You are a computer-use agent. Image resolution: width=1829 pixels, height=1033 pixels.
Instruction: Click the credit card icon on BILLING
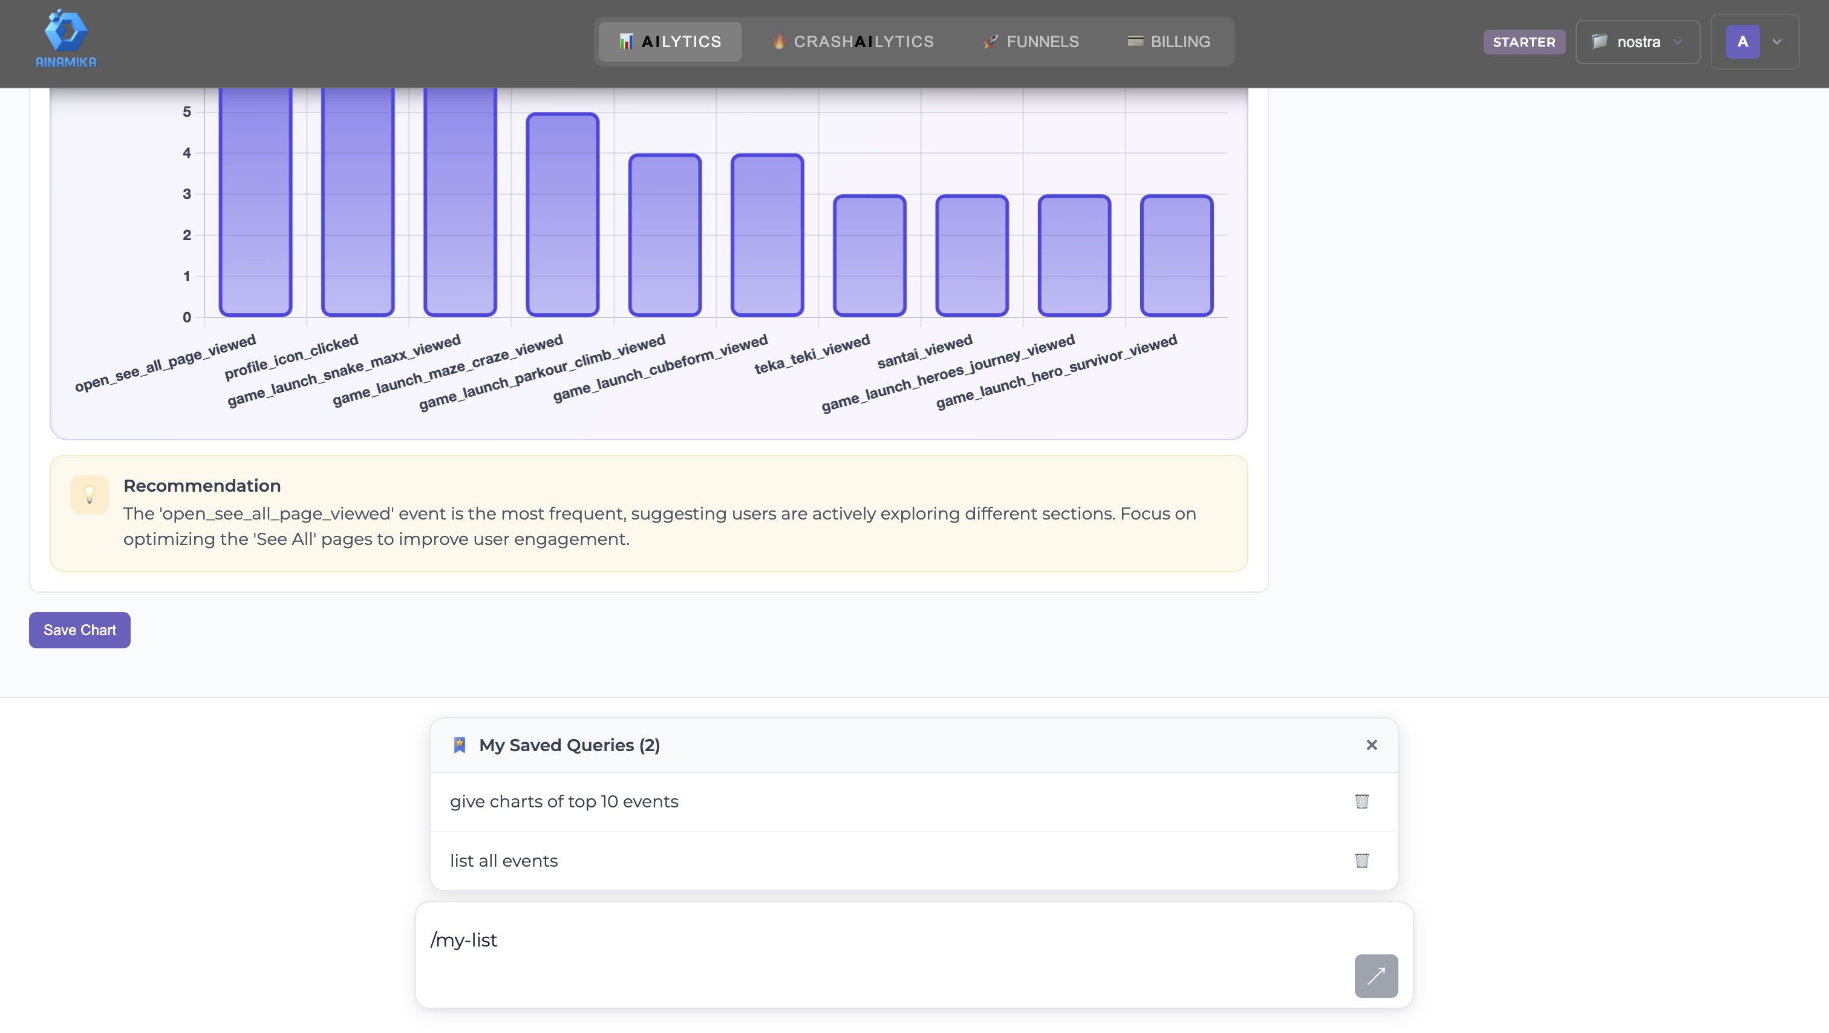[1135, 41]
